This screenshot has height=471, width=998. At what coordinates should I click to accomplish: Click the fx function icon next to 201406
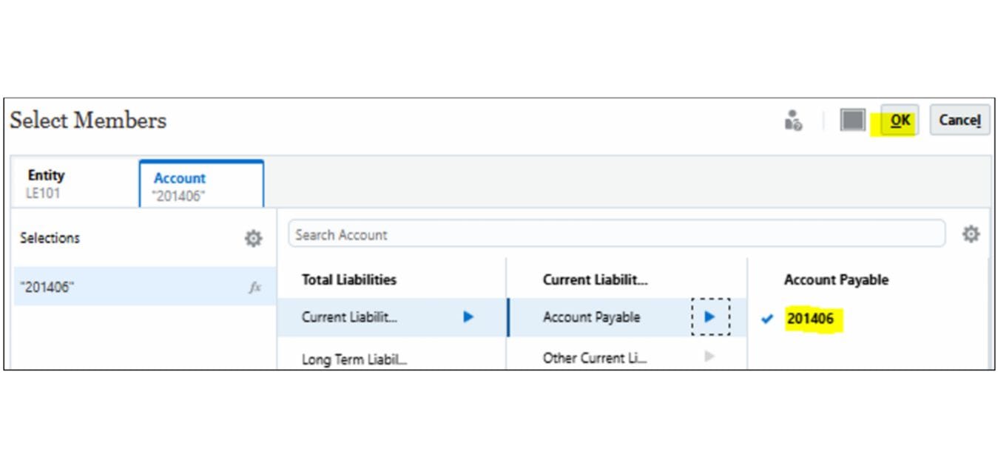point(254,287)
